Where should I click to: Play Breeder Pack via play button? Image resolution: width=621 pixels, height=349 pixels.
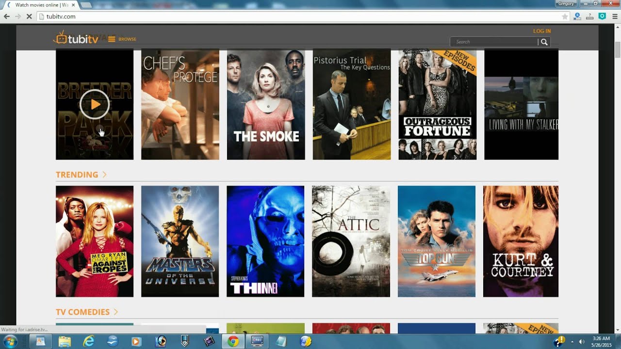(95, 104)
